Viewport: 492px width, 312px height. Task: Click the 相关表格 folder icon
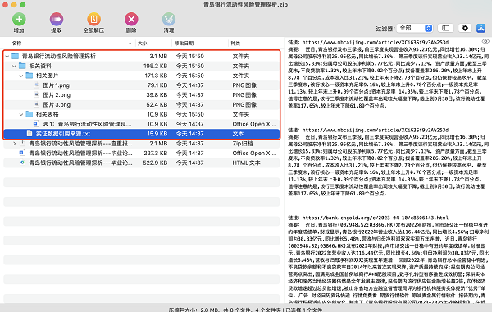coord(30,114)
